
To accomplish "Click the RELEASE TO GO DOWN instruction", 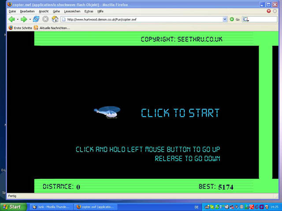I will (x=187, y=158).
